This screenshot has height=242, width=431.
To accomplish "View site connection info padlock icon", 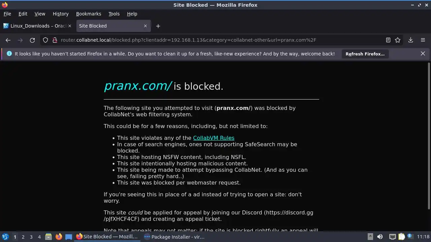I will [x=55, y=40].
